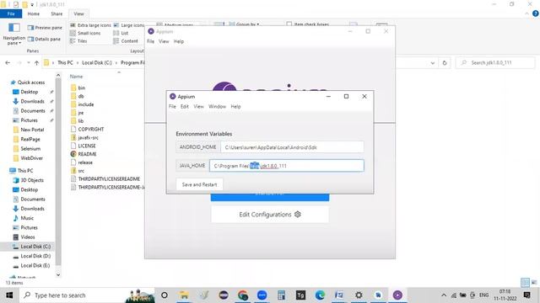Switch to Home tab in File Explorer
The width and height of the screenshot is (540, 303).
pyautogui.click(x=34, y=13)
